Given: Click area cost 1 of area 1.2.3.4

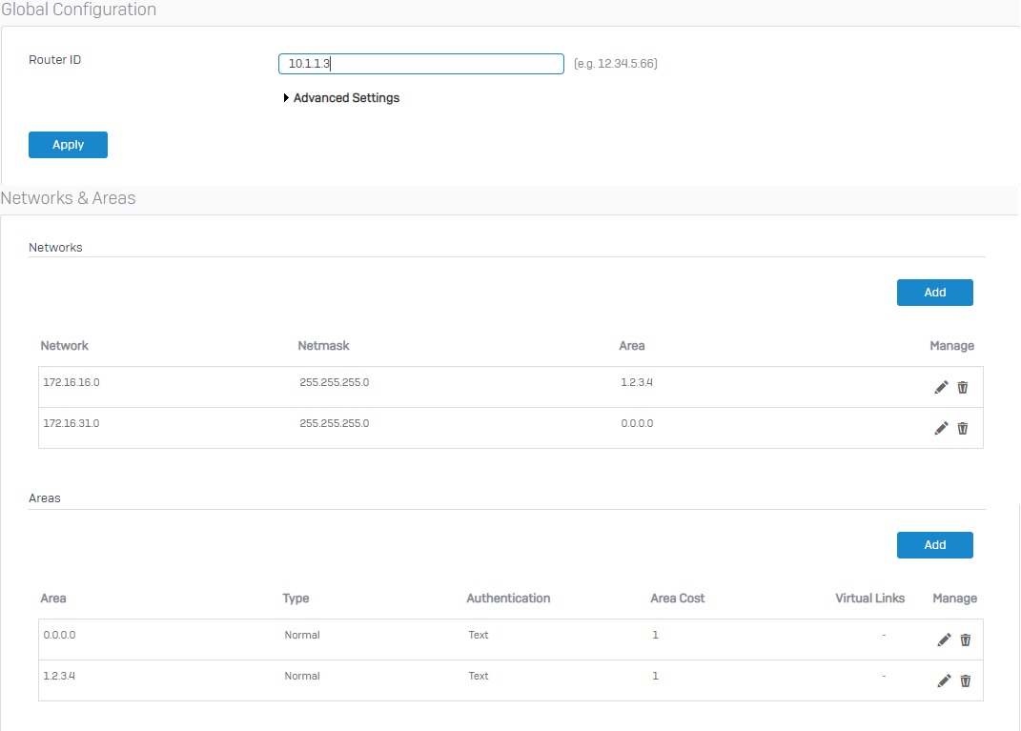Looking at the screenshot, I should [655, 676].
